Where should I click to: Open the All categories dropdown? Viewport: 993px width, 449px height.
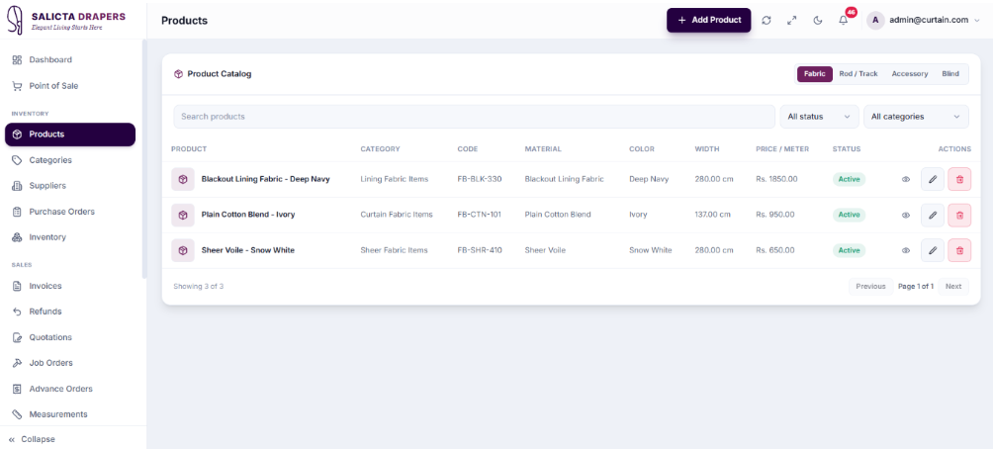tap(916, 117)
